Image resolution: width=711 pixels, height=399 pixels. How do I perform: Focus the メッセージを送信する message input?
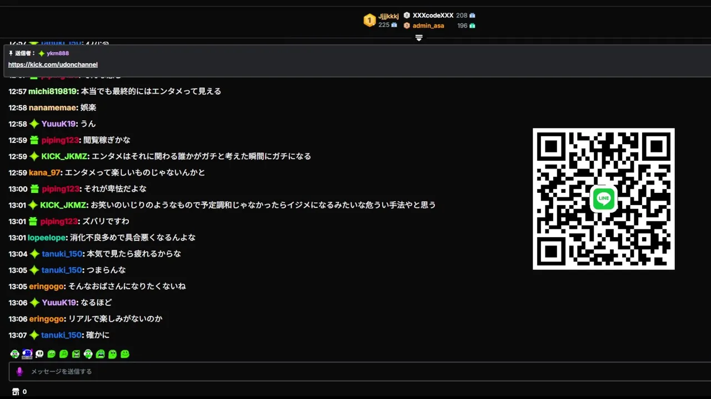[x=360, y=371]
